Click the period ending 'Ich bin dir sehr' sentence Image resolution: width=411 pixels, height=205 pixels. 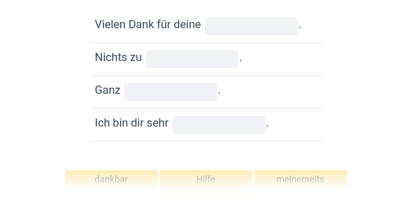point(268,124)
